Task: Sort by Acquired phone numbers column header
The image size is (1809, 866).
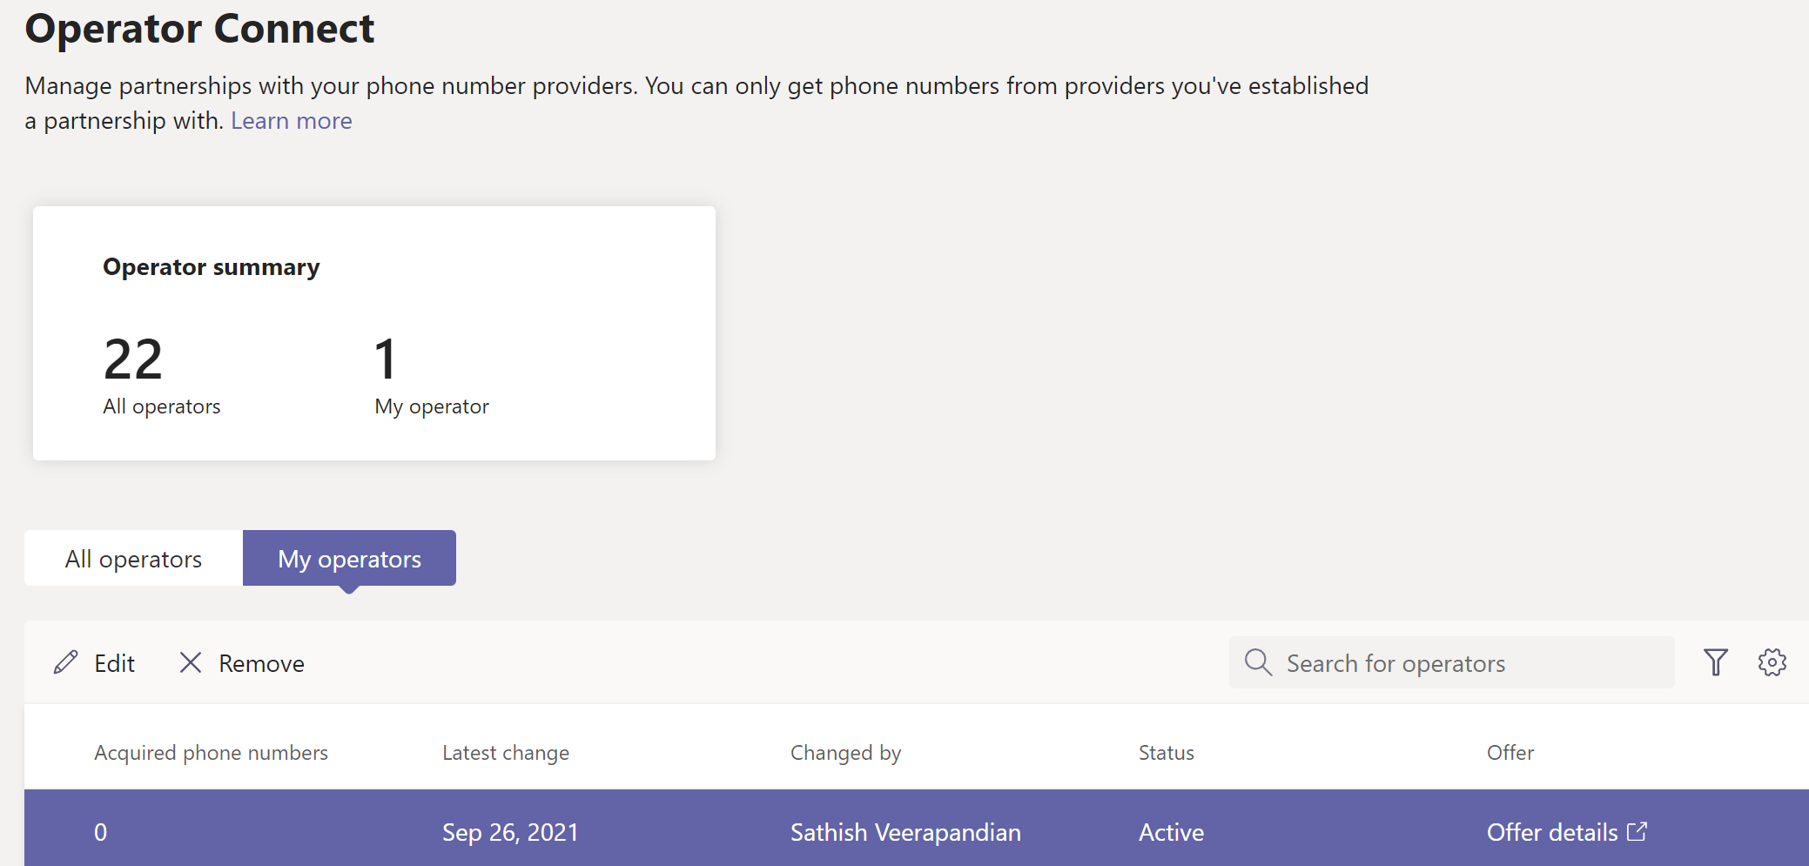Action: (x=211, y=753)
